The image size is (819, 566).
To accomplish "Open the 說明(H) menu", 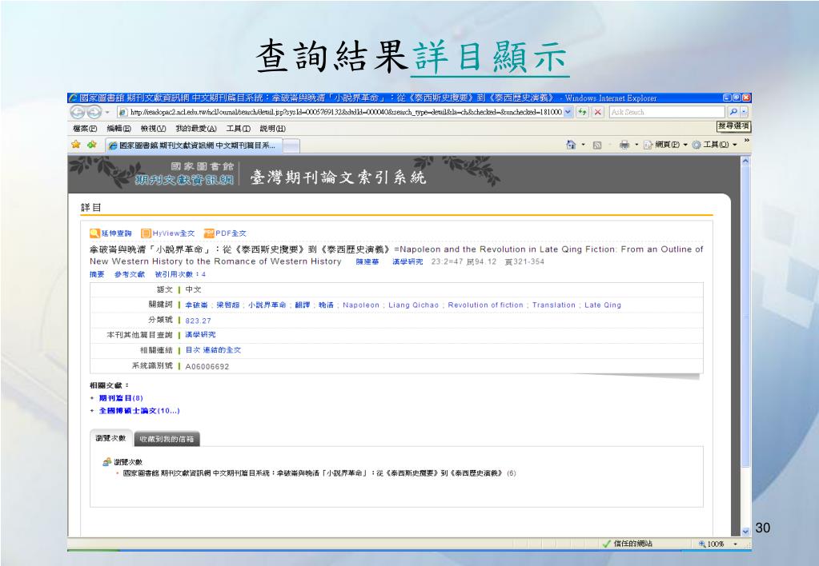I will [273, 129].
